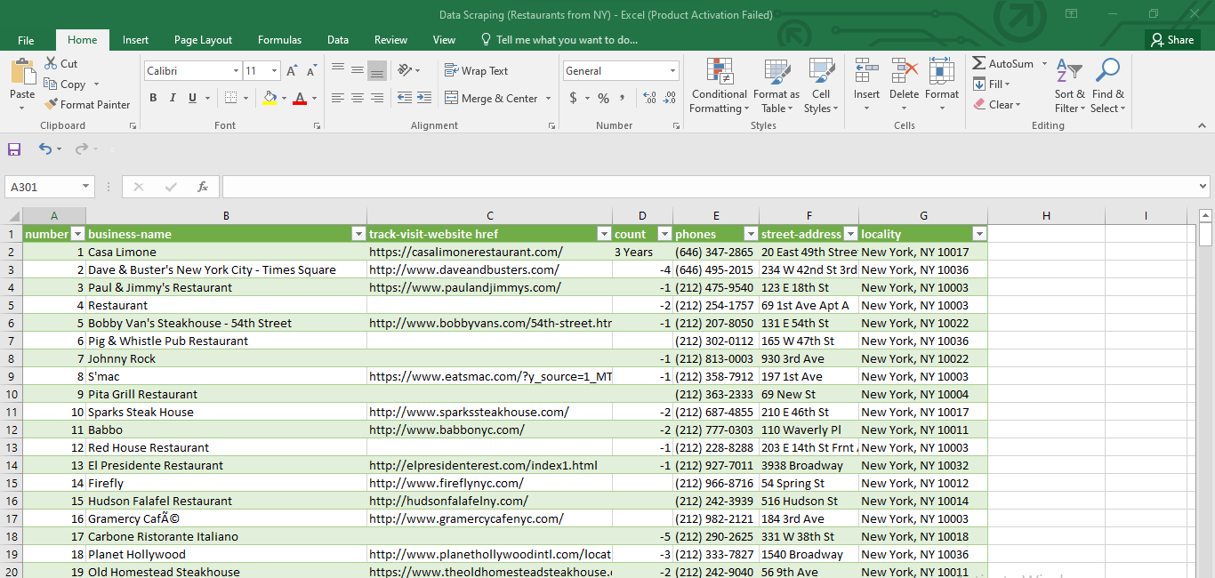
Task: Click the Name Box showing A301
Action: coord(43,187)
